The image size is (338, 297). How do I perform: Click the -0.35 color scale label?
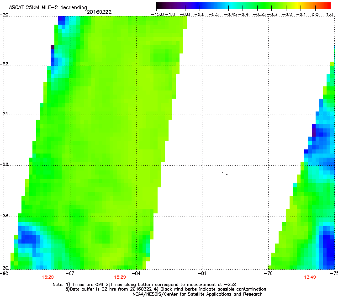point(259,15)
